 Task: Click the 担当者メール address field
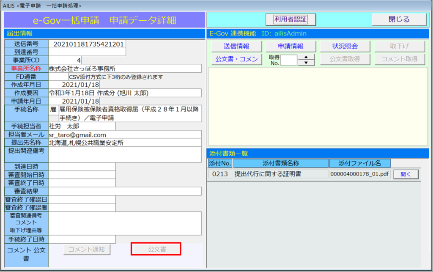[125, 135]
